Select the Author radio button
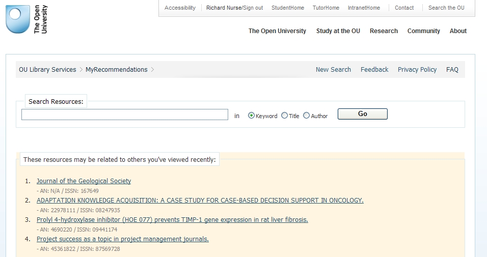Screen dimensions: 487x257 click(306, 116)
